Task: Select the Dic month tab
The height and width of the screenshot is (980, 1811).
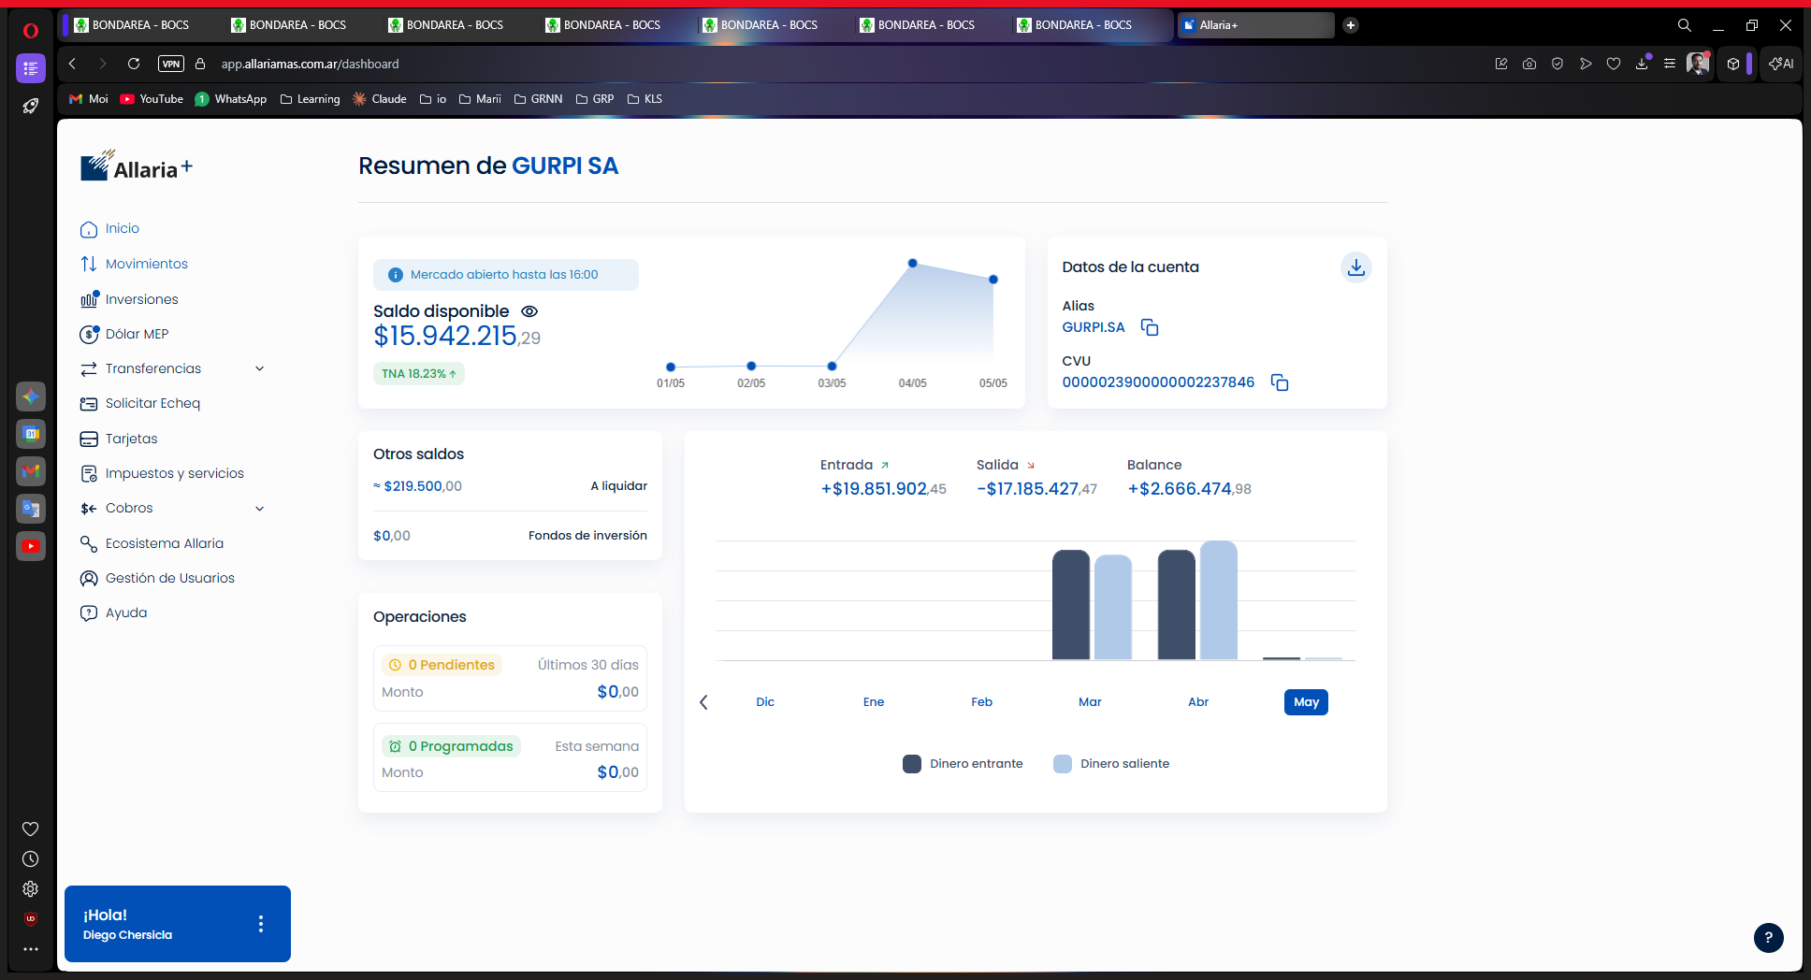Action: (765, 702)
